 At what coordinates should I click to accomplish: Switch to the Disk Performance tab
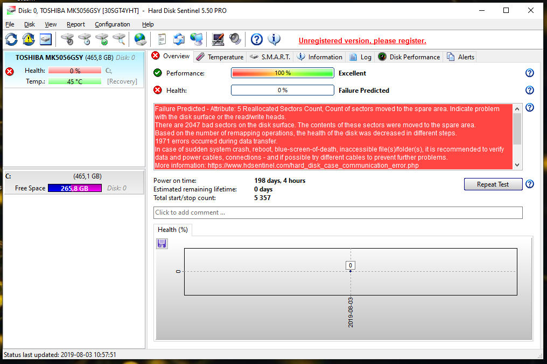409,57
